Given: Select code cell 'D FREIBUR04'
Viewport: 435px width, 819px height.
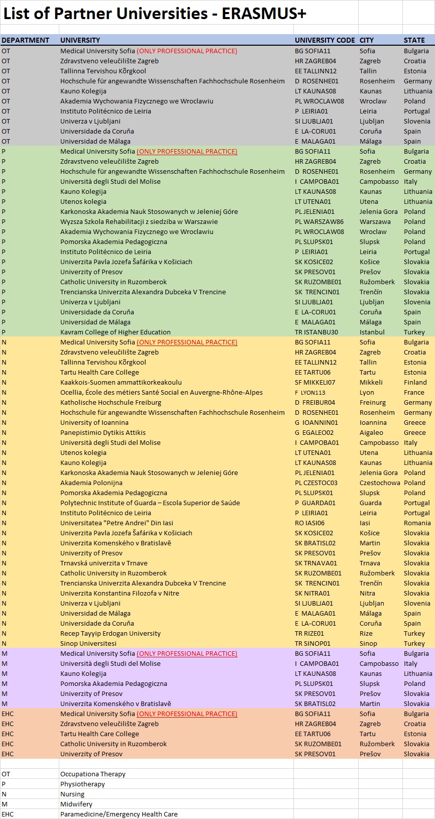Looking at the screenshot, I should (x=315, y=402).
